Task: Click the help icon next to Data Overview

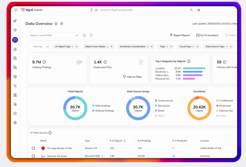Action: pos(62,24)
